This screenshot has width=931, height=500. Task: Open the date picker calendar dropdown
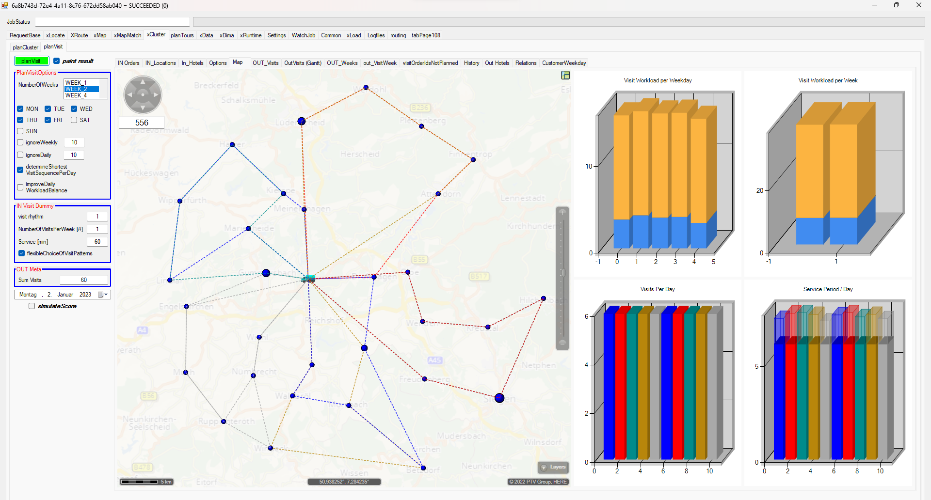(103, 295)
